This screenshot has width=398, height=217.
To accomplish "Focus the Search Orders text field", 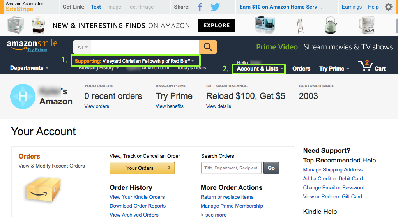I will (x=231, y=168).
